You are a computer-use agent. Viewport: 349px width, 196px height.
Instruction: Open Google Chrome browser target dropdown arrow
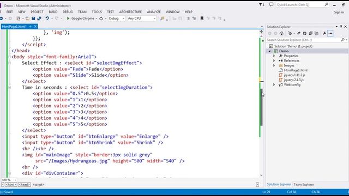point(96,19)
